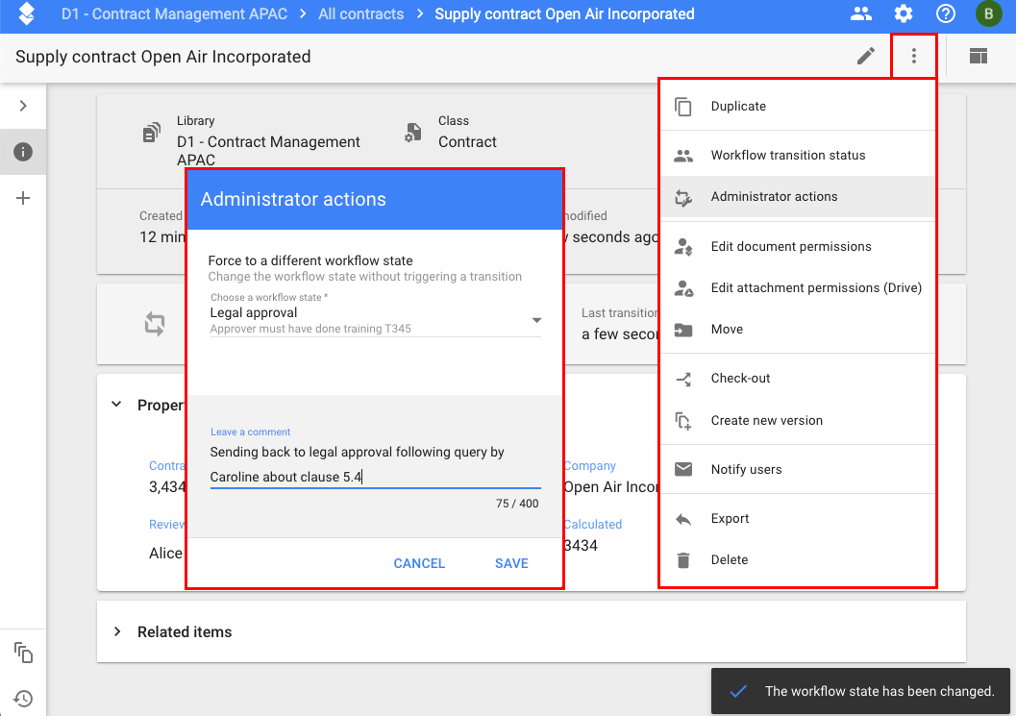The height and width of the screenshot is (716, 1016).
Task: Choose Edit attachment permissions (Drive)
Action: (797, 288)
